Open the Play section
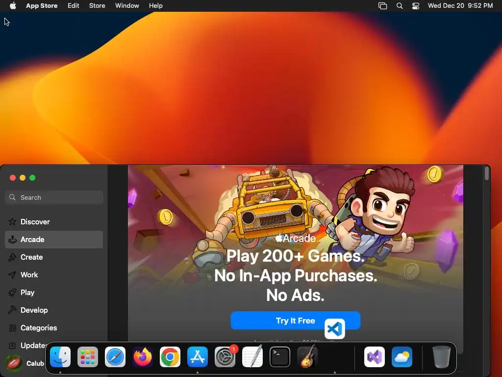 54,293
